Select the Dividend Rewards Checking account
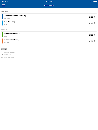Viewport: 98px width, 130px height. click(49, 17)
